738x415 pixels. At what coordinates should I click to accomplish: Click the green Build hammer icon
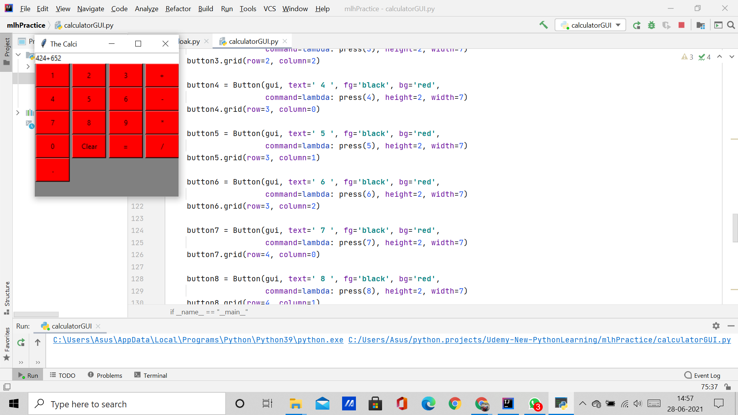point(543,25)
